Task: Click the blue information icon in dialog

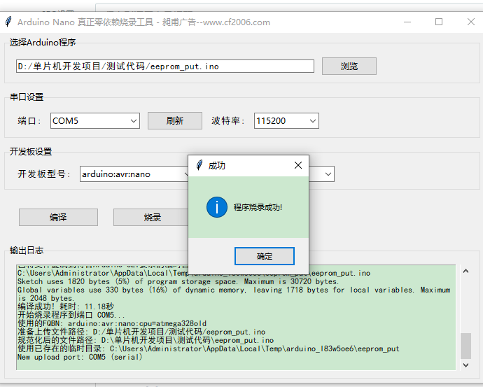Action: coord(216,207)
